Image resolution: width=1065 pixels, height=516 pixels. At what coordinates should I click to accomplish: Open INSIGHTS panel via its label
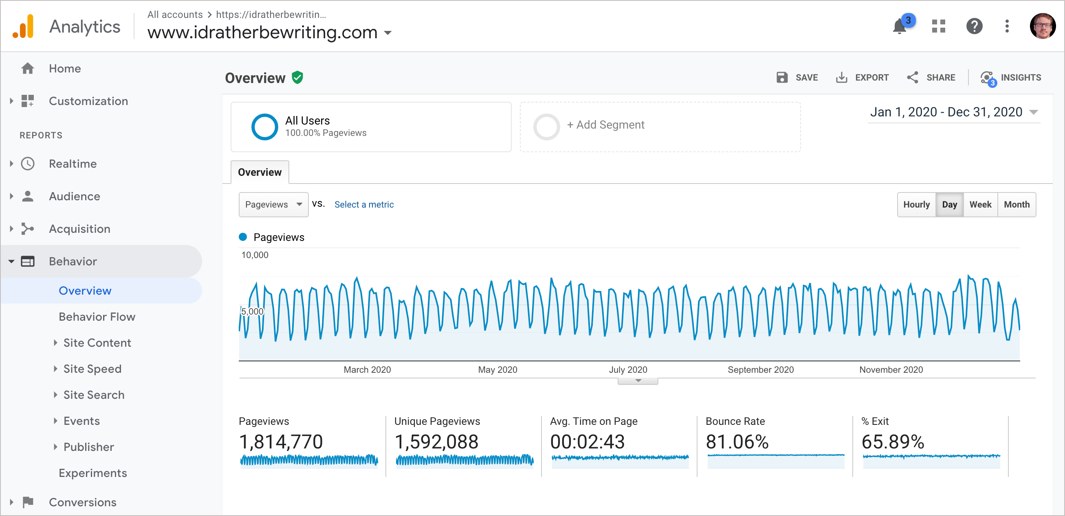tap(1021, 77)
